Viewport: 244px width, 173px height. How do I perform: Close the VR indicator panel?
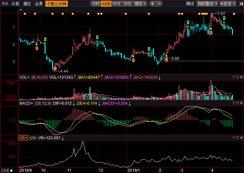241,138
